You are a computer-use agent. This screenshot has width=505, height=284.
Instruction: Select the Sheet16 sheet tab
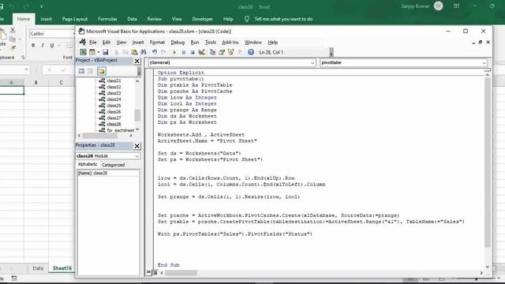coord(62,268)
